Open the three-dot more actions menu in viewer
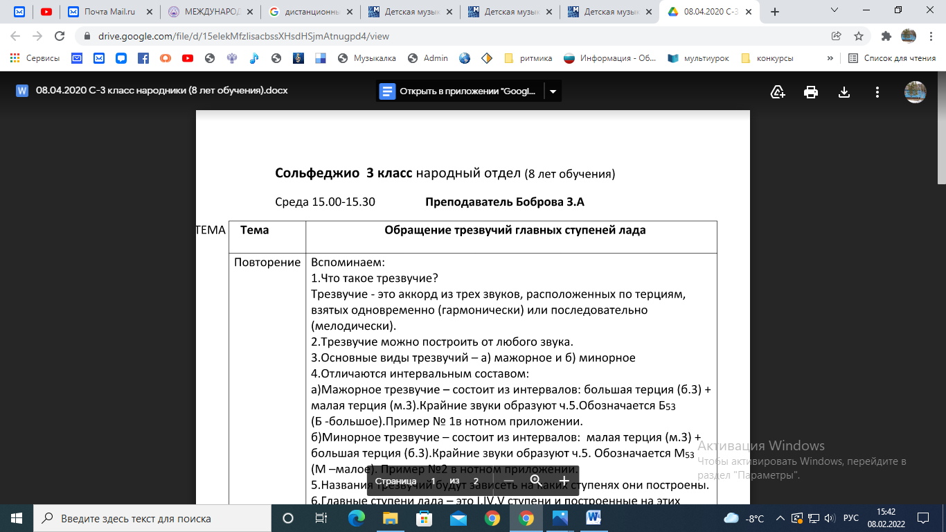This screenshot has height=532, width=946. (x=877, y=91)
